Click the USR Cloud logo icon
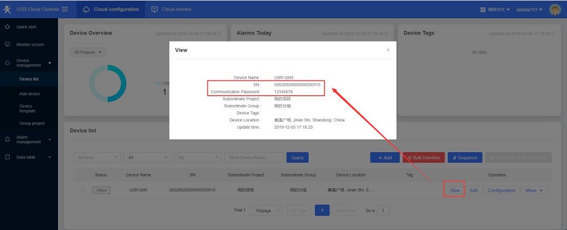This screenshot has height=230, width=567. point(7,9)
